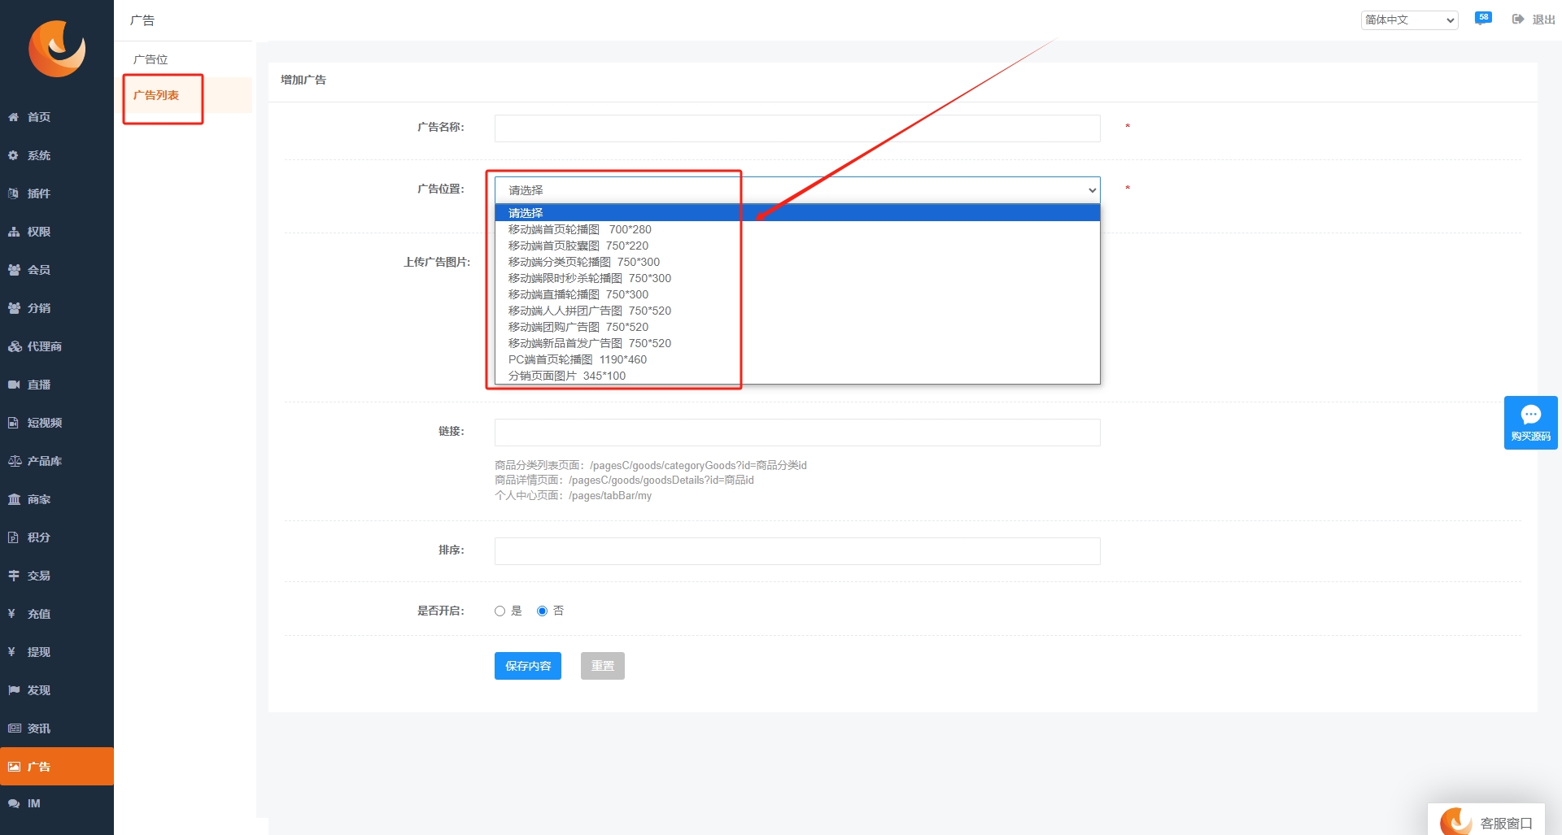Click the 个人中心页面 path hint text
1562x835 pixels.
click(573, 496)
